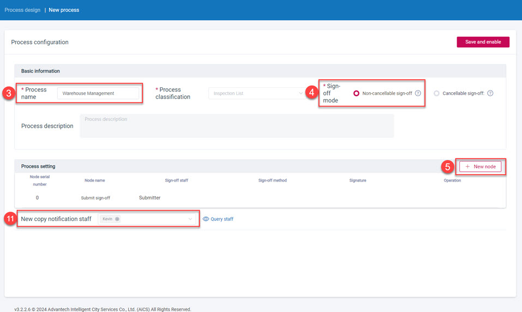Click the red step 11 marker
The width and height of the screenshot is (522, 312).
click(10, 219)
